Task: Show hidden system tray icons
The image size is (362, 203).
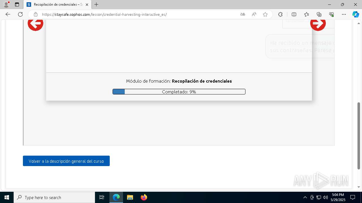Action: coord(305,197)
